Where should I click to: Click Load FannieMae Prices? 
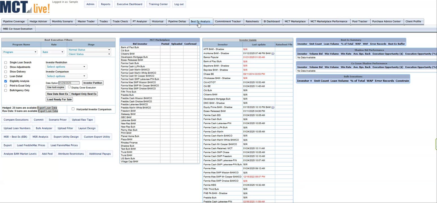tap(64, 145)
